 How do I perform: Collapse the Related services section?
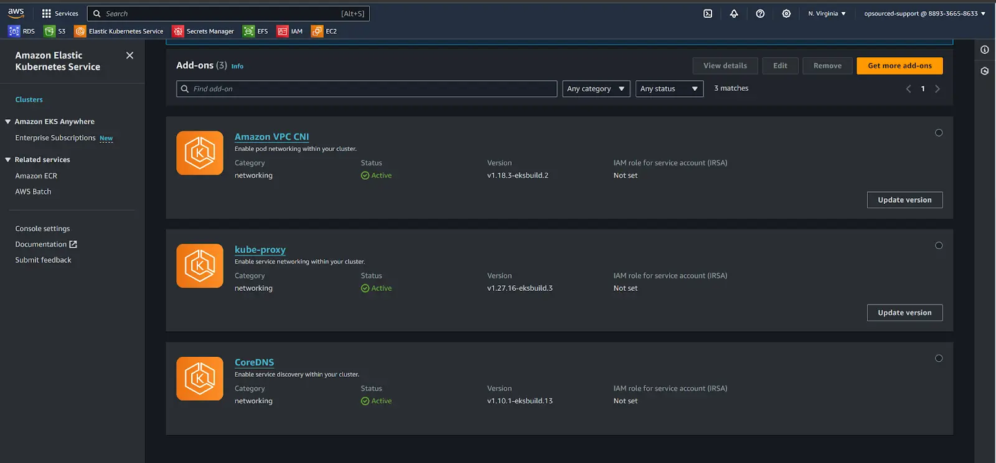pos(8,160)
